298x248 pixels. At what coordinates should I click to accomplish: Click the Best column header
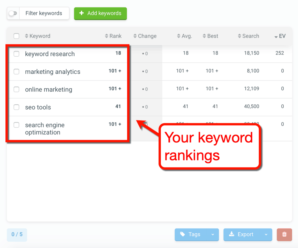click(212, 36)
